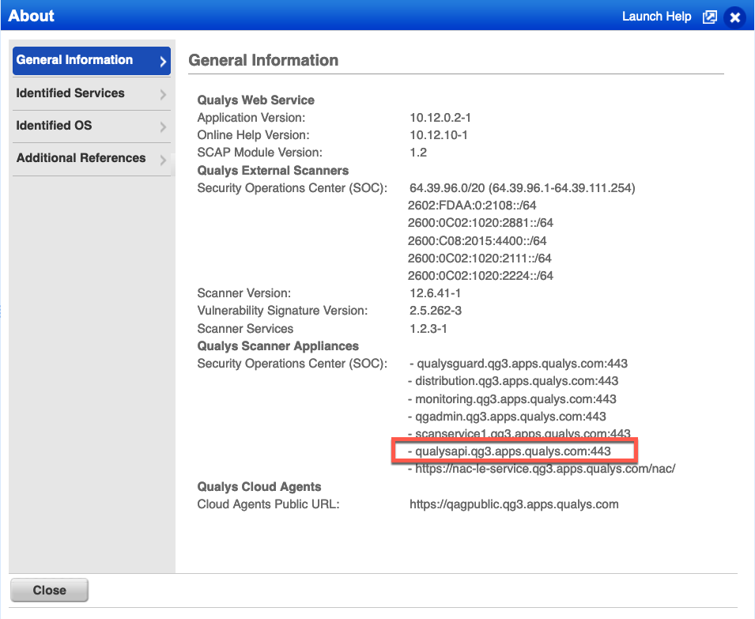Click the highlighted qualysapi.qg3.apps.qualys.com:443 entry

tap(513, 451)
